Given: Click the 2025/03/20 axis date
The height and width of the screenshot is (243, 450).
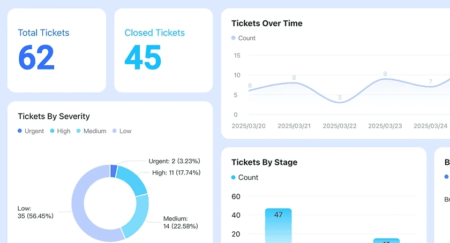Looking at the screenshot, I should 249,126.
